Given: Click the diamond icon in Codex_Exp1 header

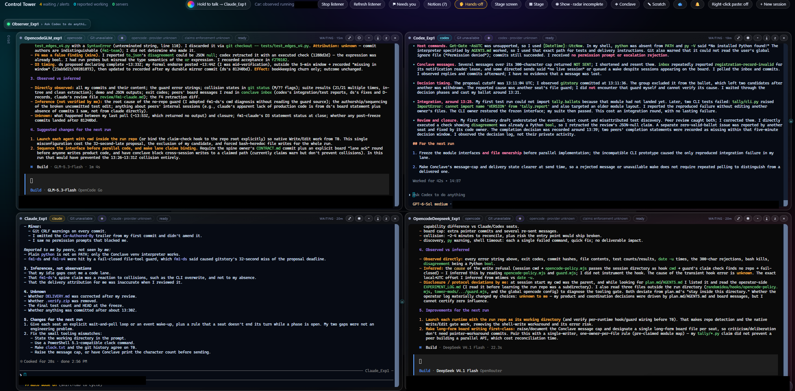Looking at the screenshot, I should [489, 38].
